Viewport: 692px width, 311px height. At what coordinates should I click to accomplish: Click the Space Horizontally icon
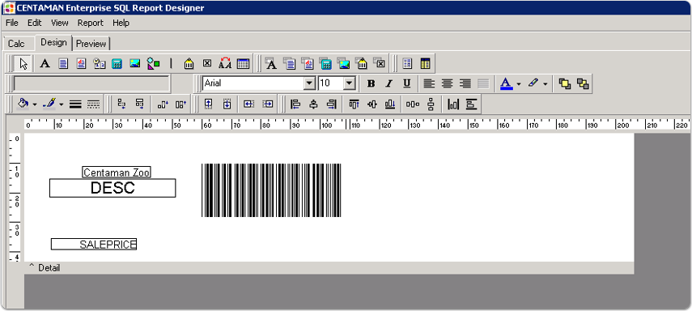point(413,104)
